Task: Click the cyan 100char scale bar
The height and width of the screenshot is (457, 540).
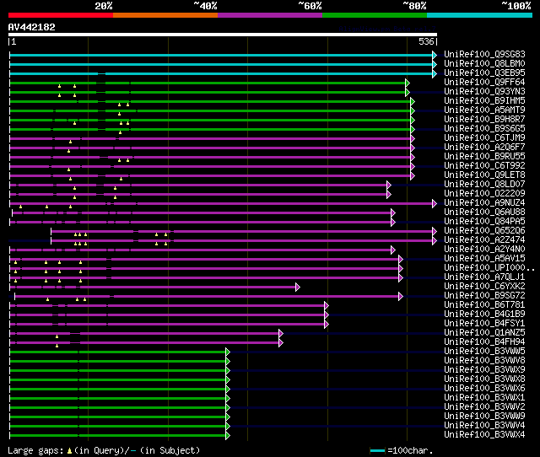Action: (377, 450)
